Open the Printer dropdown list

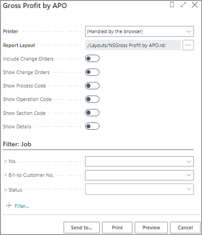pyautogui.click(x=189, y=31)
